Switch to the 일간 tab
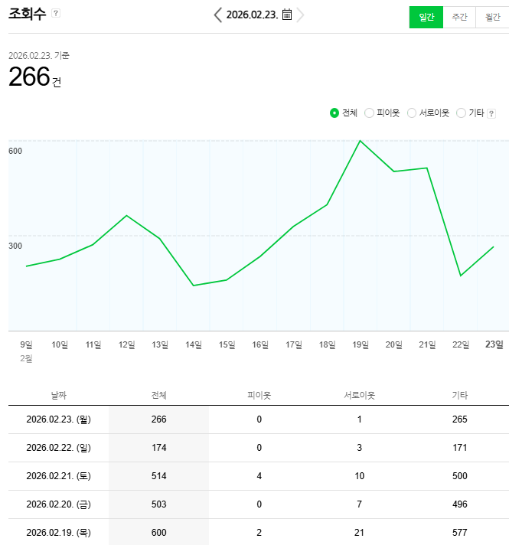The height and width of the screenshot is (545, 509). pos(426,17)
